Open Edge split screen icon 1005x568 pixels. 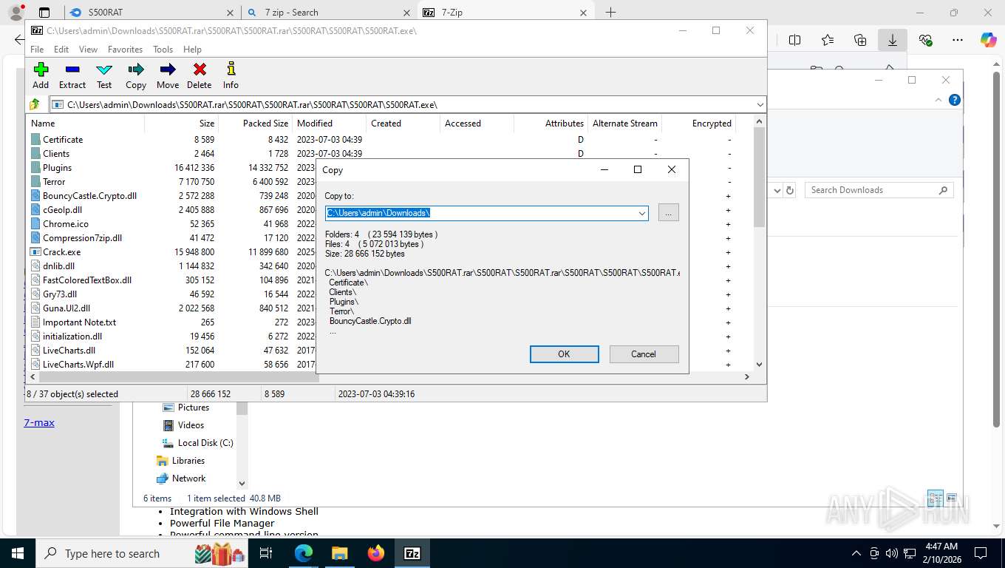[795, 40]
